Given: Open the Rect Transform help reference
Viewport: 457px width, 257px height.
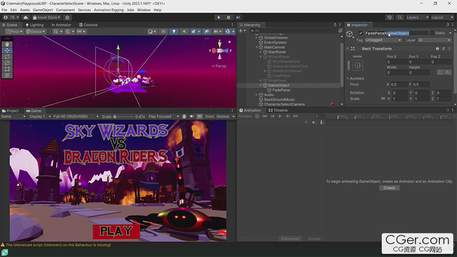Looking at the screenshot, I should pyautogui.click(x=437, y=49).
